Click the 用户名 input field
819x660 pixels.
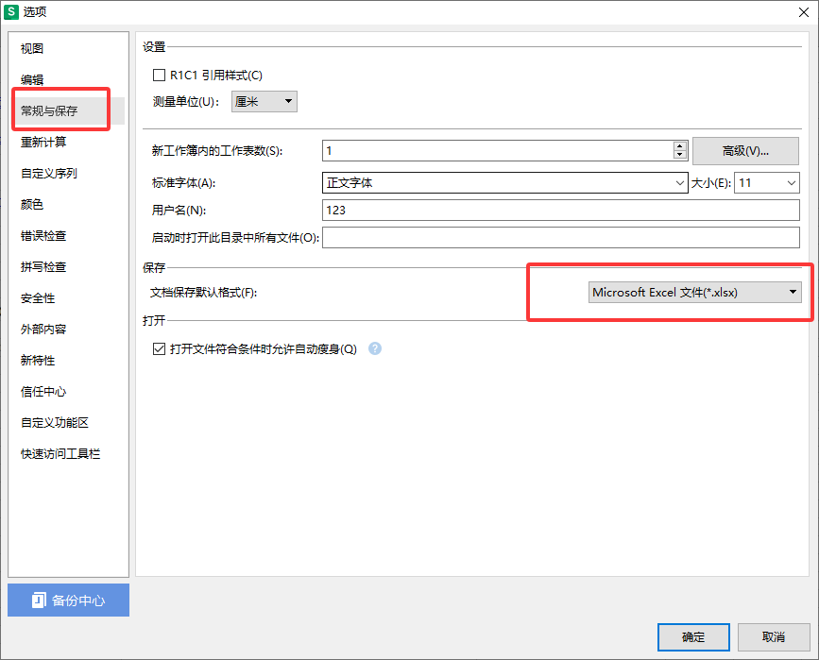[561, 211]
